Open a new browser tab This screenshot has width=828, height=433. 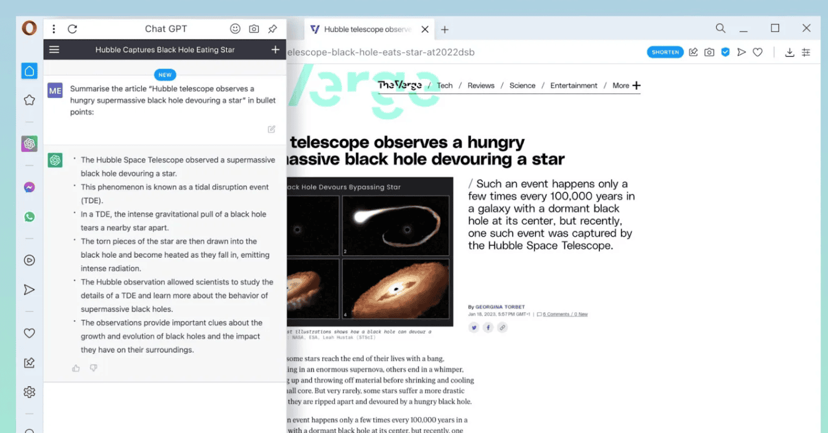point(445,29)
